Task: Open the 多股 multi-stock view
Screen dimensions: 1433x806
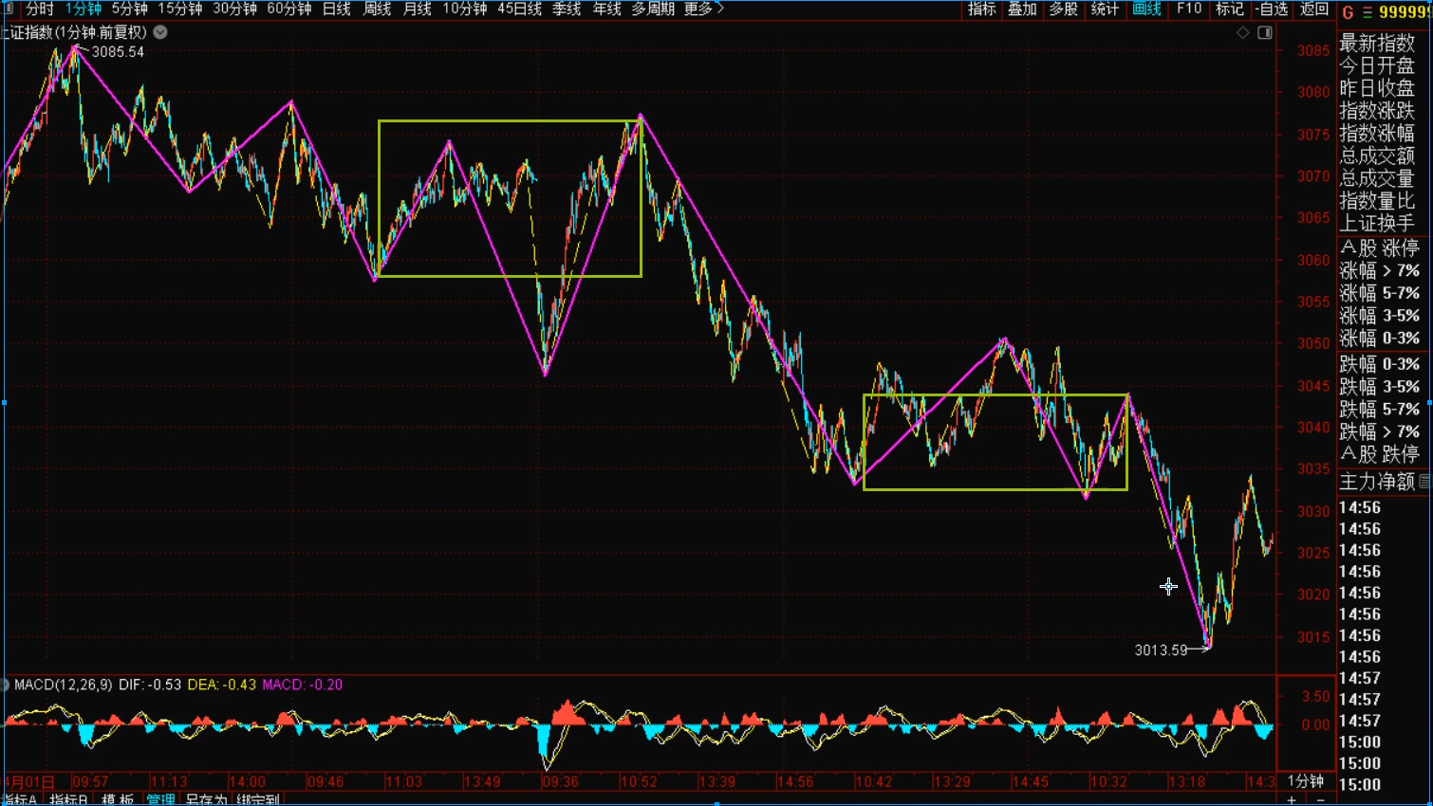Action: pyautogui.click(x=1063, y=9)
